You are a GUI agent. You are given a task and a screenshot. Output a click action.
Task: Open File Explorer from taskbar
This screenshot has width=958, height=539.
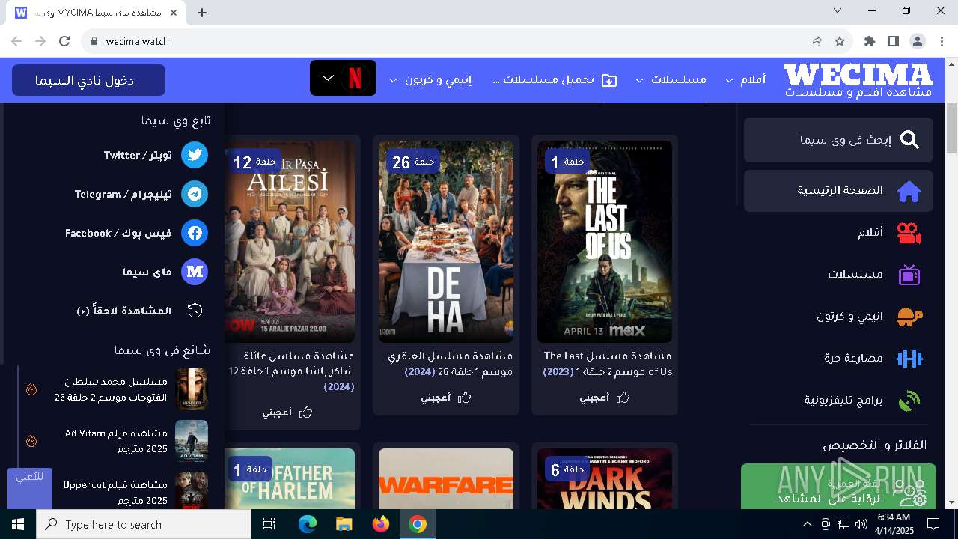tap(344, 524)
